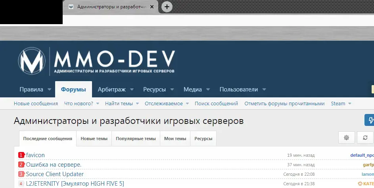Click the Сегодня в 22:08 timestamp
This screenshot has height=188, width=374.
pos(299,174)
